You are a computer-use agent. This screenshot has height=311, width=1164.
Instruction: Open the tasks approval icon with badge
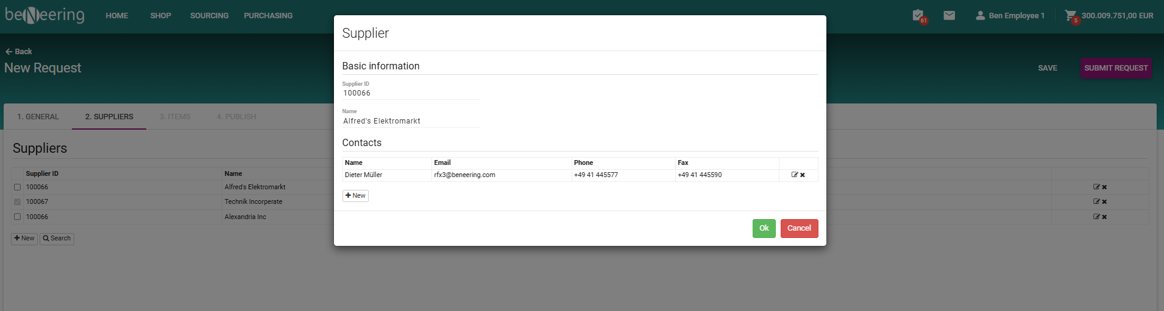pos(918,15)
